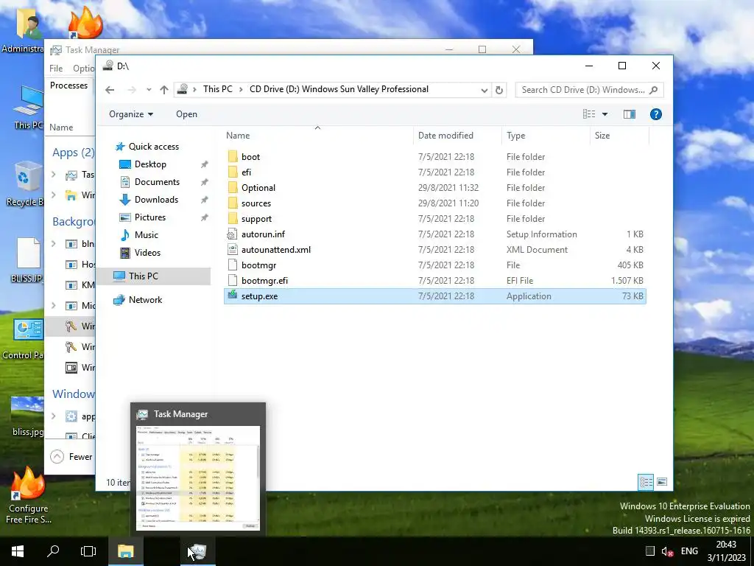Viewport: 754px width, 566px height.
Task: Refresh the D: drive folder view
Action: 499,90
